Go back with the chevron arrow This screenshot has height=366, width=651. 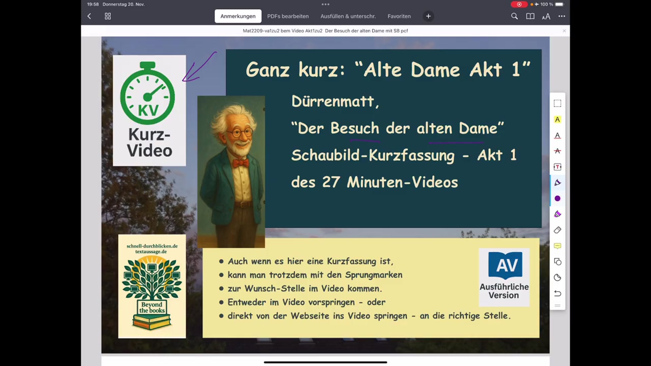tap(89, 16)
